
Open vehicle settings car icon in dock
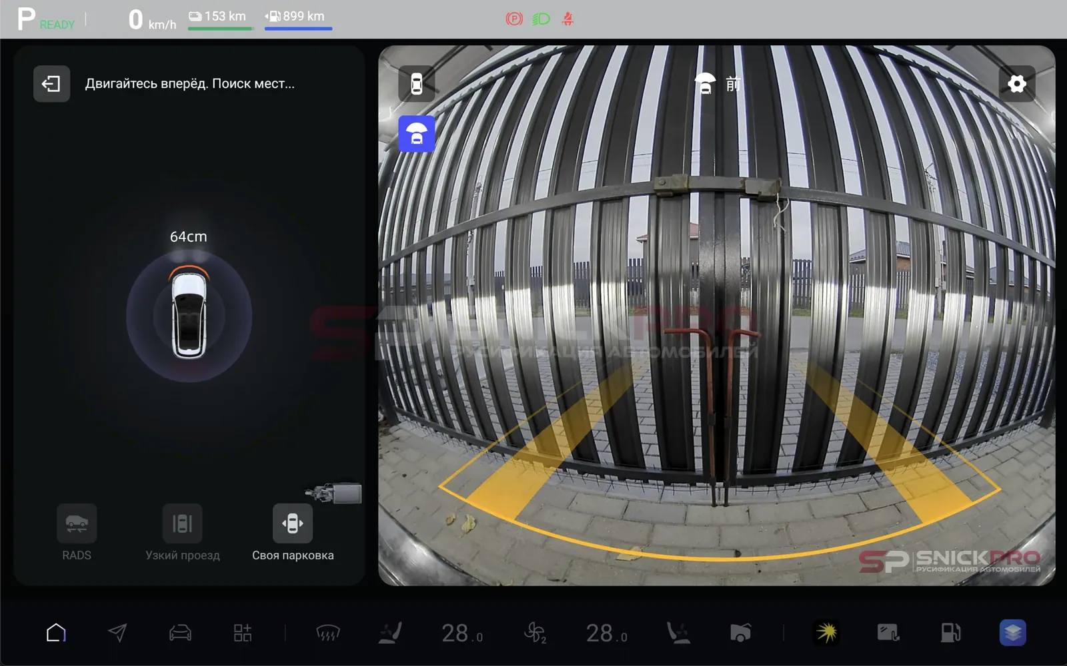(180, 633)
